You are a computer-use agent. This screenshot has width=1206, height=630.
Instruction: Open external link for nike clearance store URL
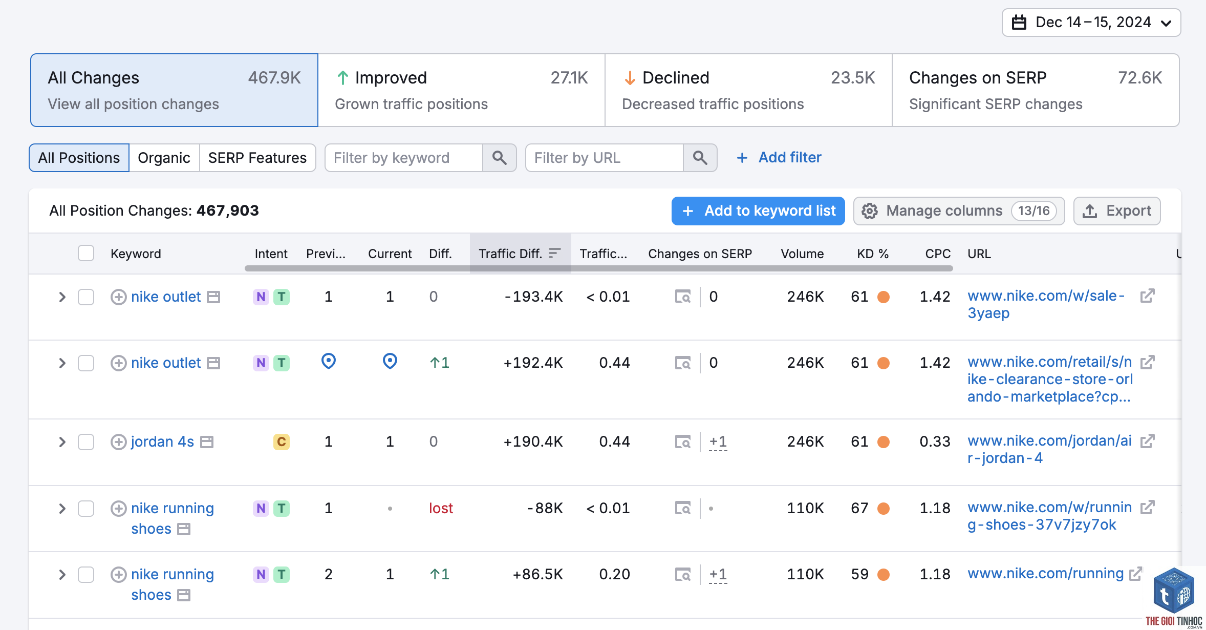[1148, 362]
